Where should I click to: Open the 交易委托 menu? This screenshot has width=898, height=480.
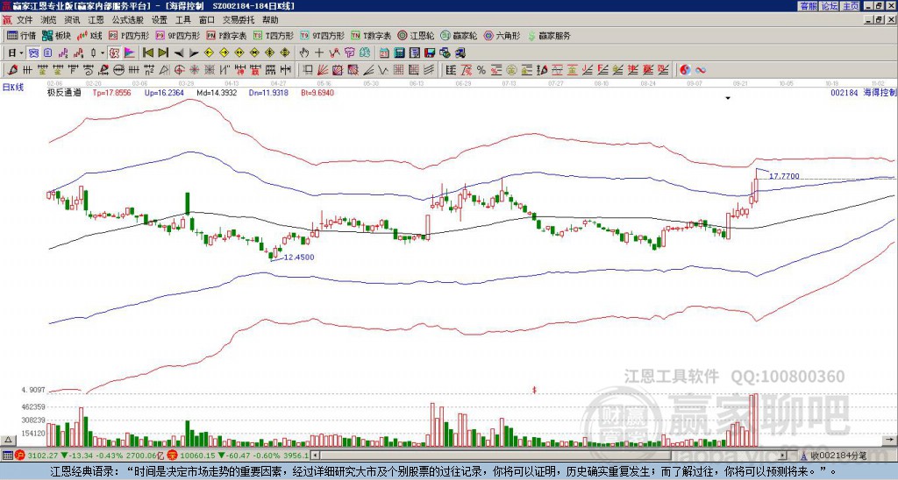(x=239, y=20)
